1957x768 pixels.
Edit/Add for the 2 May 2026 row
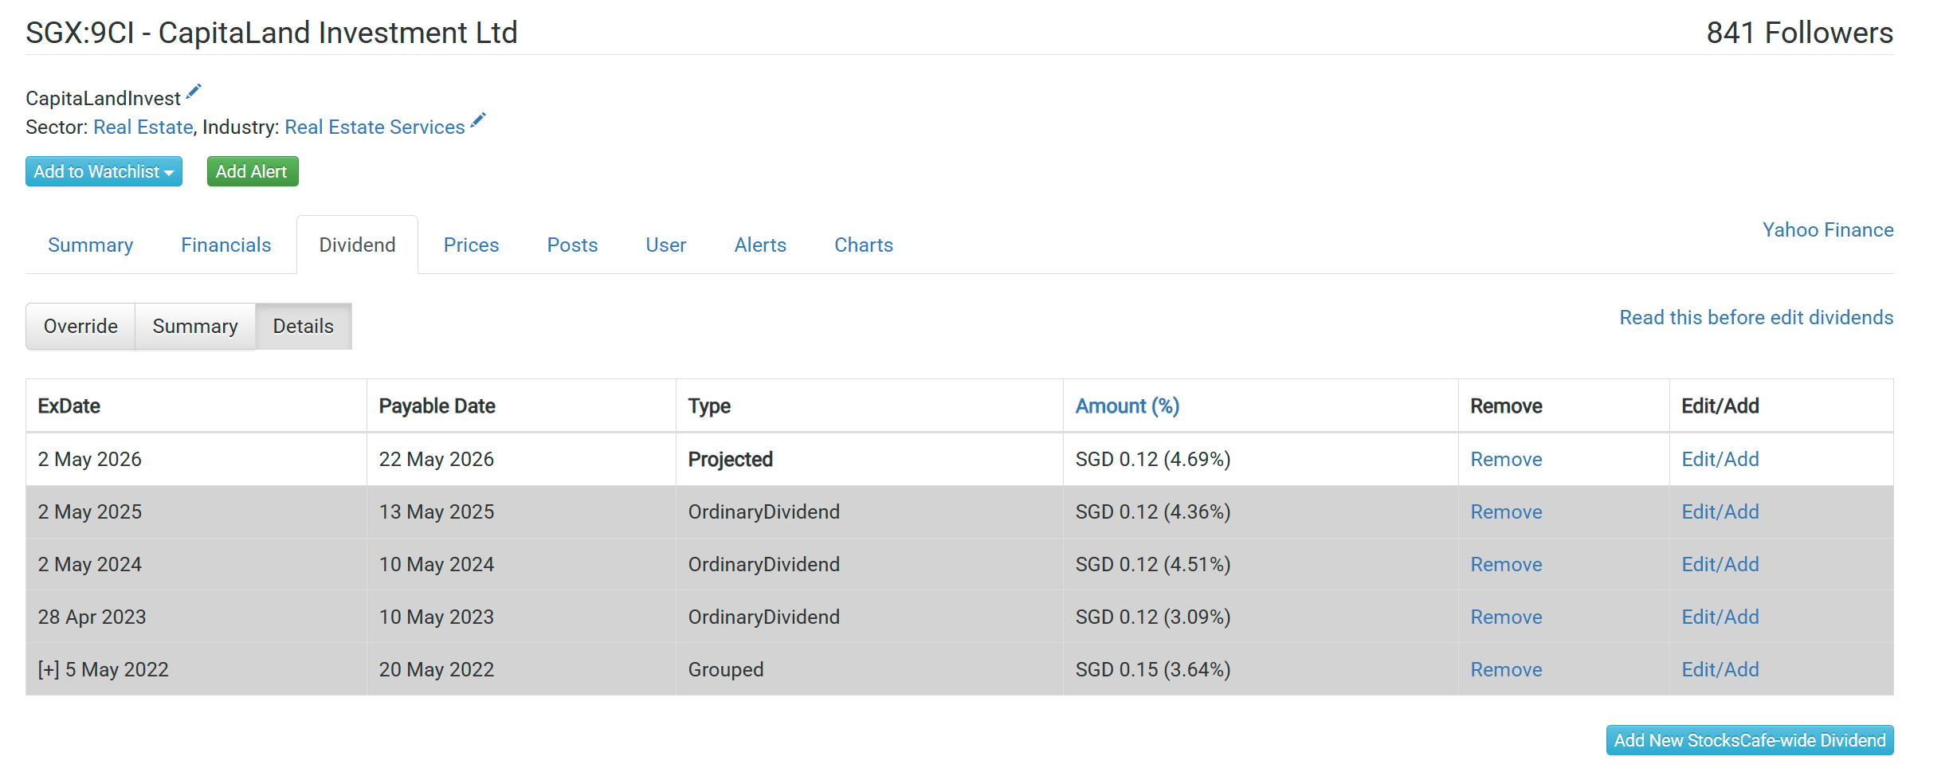point(1720,459)
